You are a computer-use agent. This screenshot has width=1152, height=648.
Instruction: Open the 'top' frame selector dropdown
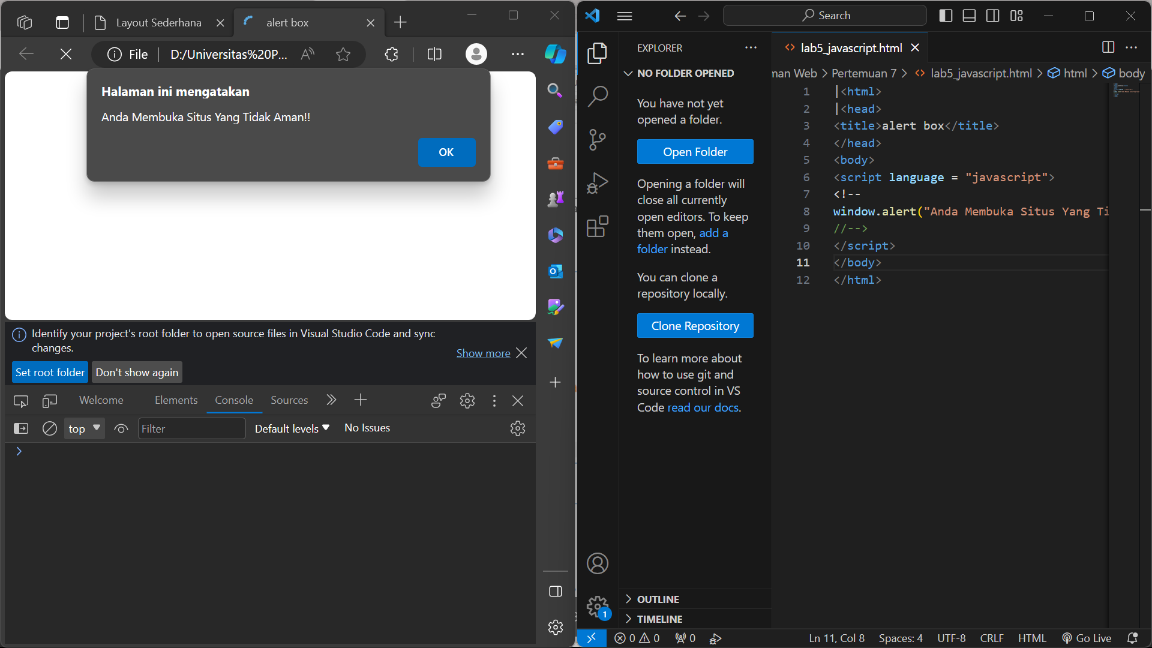[83, 428]
